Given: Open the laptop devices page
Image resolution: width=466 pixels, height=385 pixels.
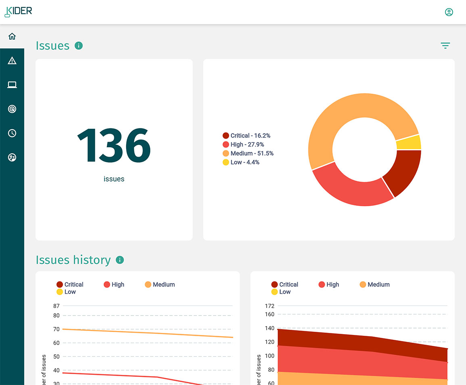Looking at the screenshot, I should (12, 85).
